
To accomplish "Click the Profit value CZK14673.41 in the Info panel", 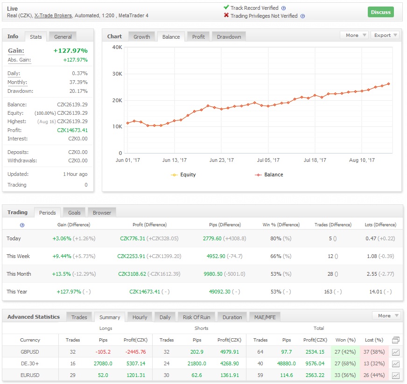I will coord(72,130).
